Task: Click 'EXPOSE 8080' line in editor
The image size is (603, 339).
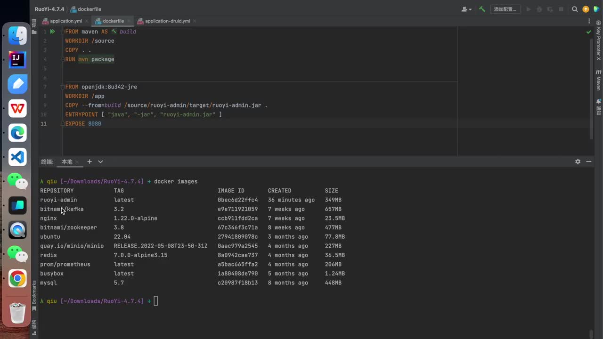Action: pyautogui.click(x=83, y=124)
